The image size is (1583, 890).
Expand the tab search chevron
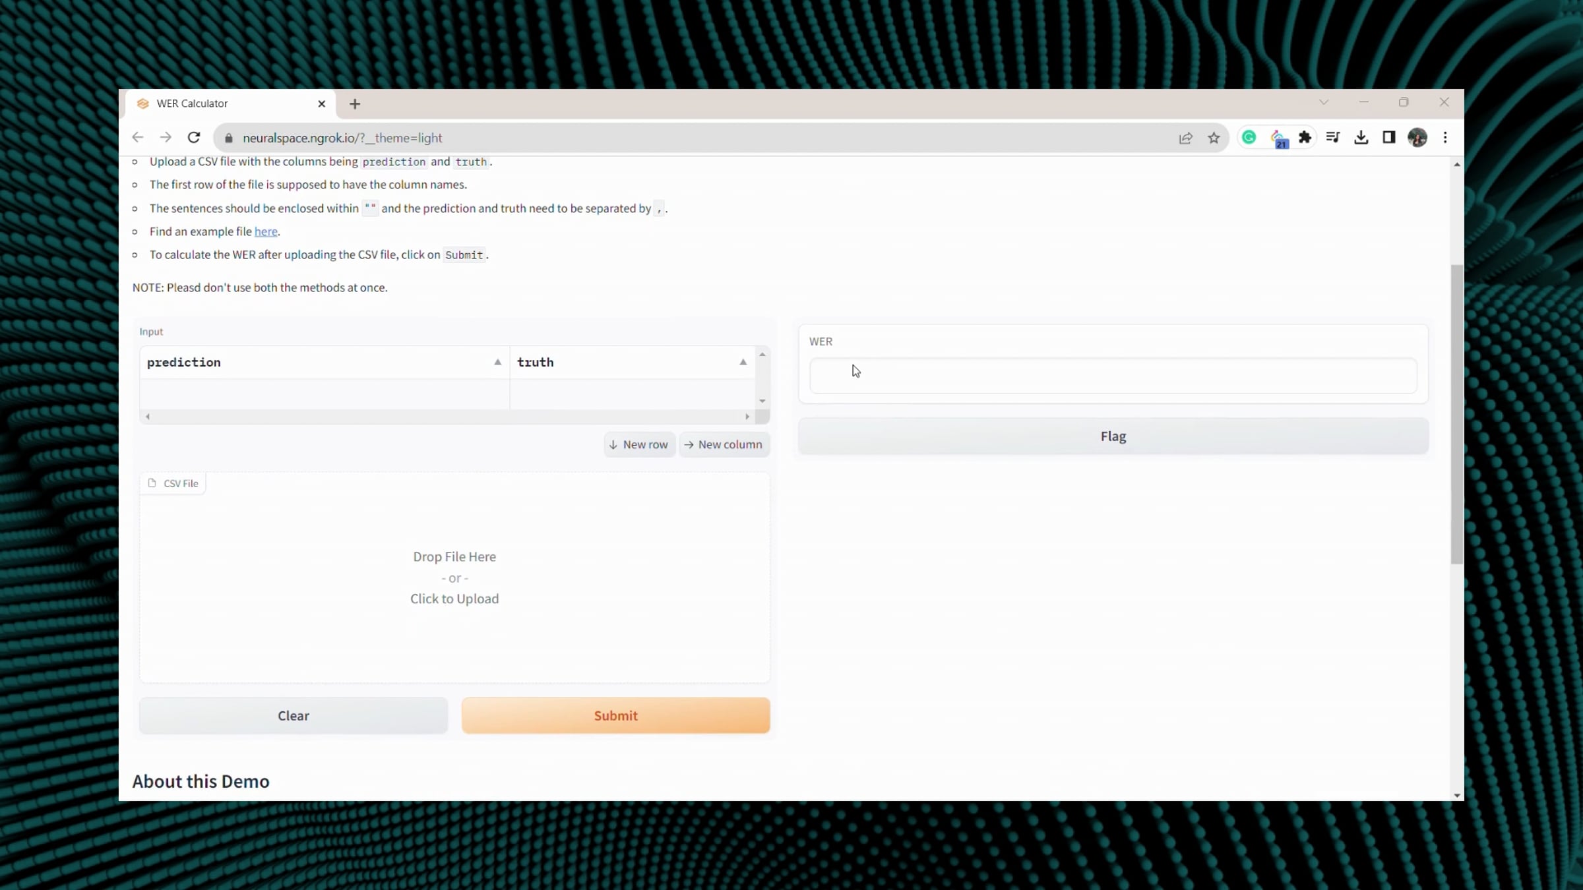[1324, 102]
